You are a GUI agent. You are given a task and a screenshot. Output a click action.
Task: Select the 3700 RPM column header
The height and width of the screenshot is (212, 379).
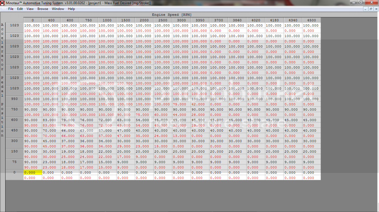coord(218,20)
